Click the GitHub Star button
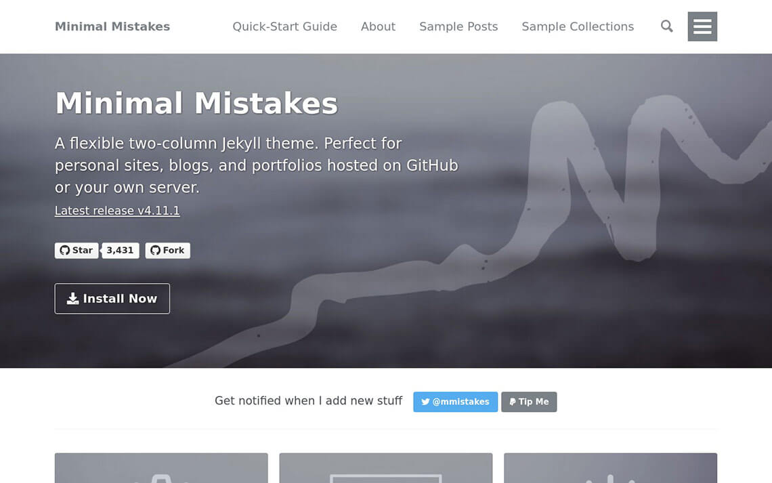Viewport: 772px width, 483px height. click(x=77, y=250)
